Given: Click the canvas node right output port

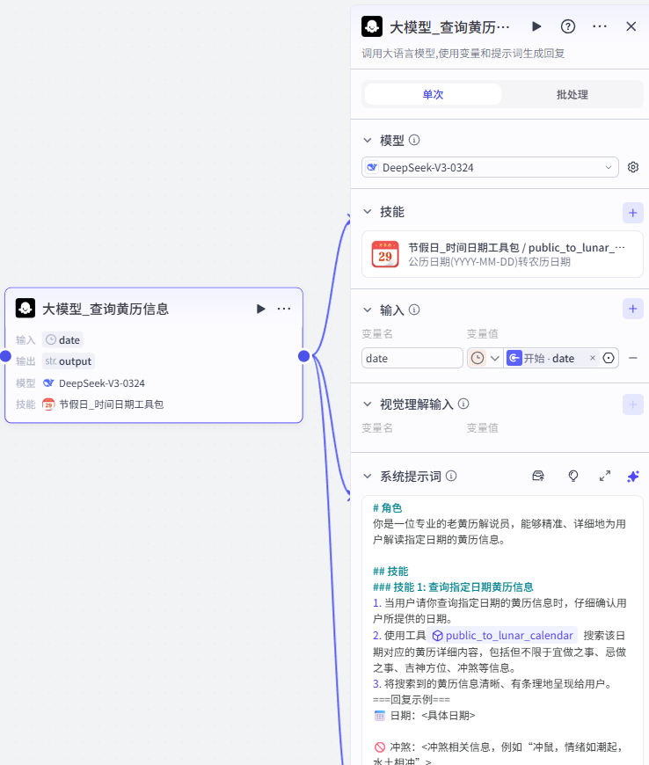Looking at the screenshot, I should (x=303, y=356).
